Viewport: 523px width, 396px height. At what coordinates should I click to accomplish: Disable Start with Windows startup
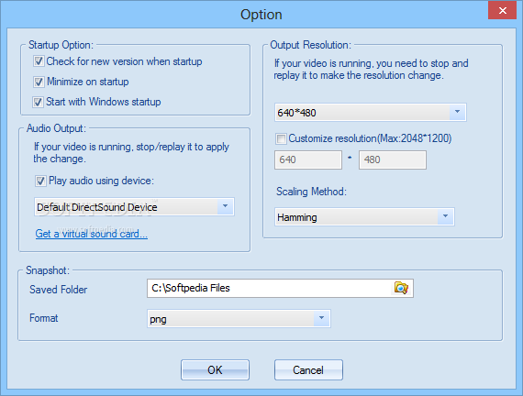coord(38,102)
